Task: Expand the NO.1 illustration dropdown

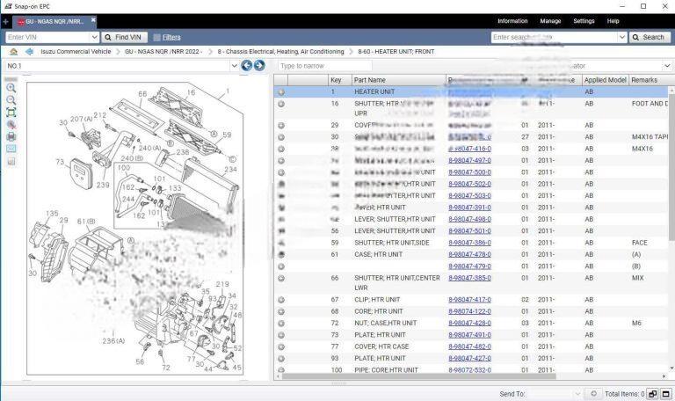Action: (x=234, y=66)
